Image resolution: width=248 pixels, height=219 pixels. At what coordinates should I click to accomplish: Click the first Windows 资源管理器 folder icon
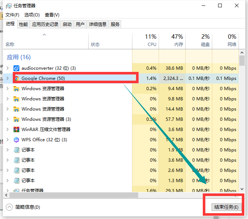[16, 89]
